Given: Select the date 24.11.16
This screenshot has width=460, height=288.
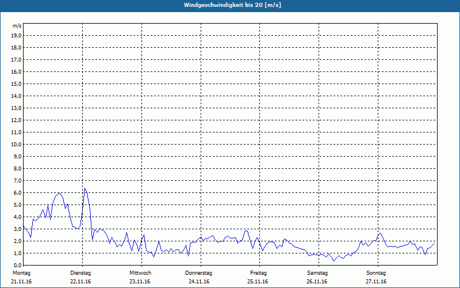Looking at the screenshot, I should 199,282.
